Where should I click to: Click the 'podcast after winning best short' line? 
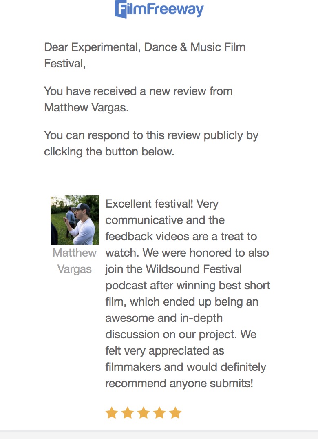[188, 285]
